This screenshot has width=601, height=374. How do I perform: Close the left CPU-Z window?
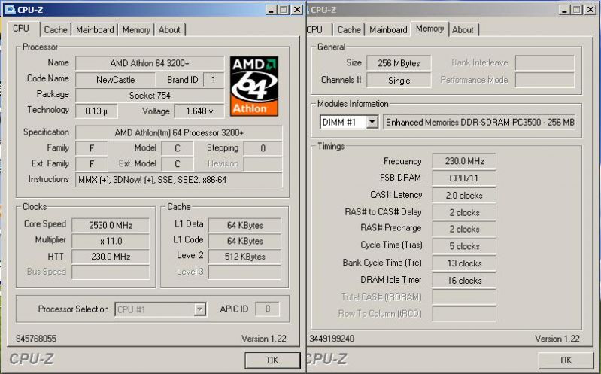(297, 10)
